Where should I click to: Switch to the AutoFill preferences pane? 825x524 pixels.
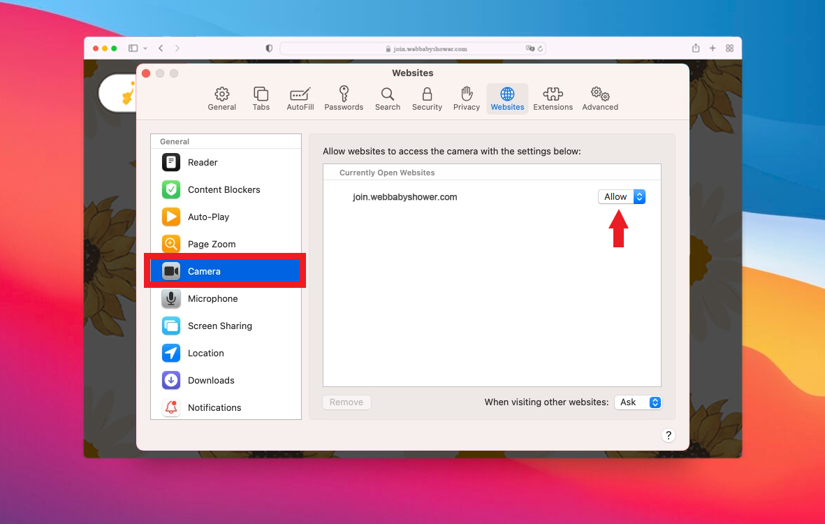pos(300,99)
